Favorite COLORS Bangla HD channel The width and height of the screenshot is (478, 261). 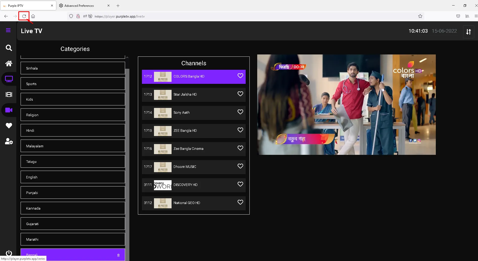[240, 76]
